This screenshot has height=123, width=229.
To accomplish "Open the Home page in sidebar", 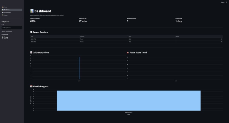I will pos(12,7).
